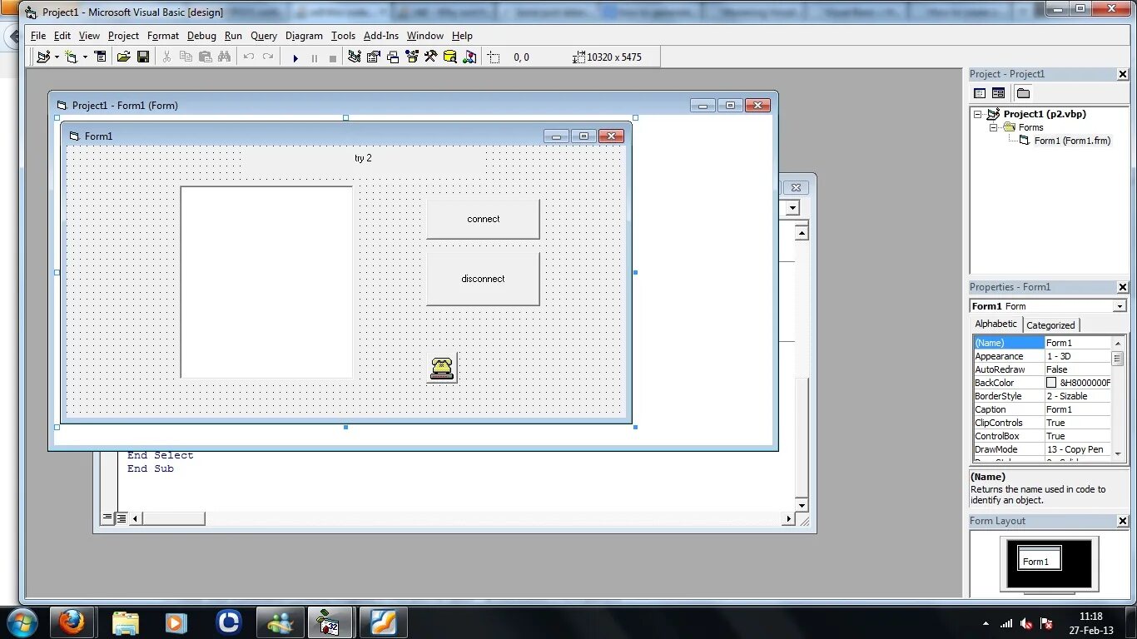The image size is (1137, 639).
Task: Click the properties list scrollbar thumb
Action: [1119, 359]
